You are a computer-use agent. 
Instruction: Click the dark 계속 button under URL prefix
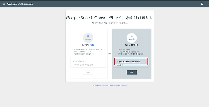pyautogui.click(x=132, y=72)
